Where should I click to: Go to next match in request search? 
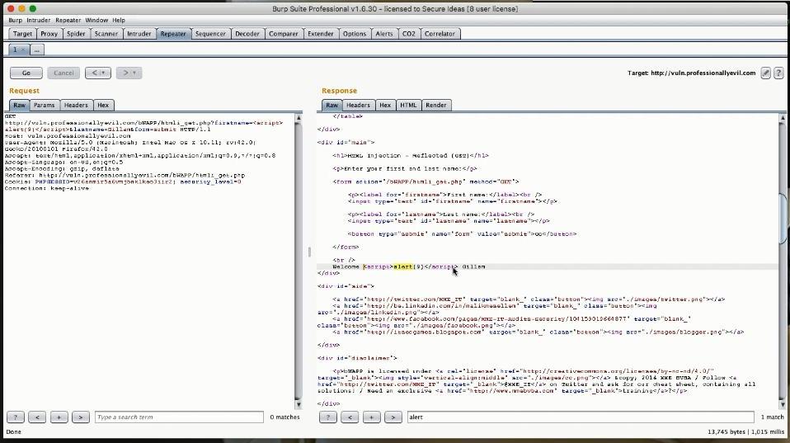click(81, 417)
